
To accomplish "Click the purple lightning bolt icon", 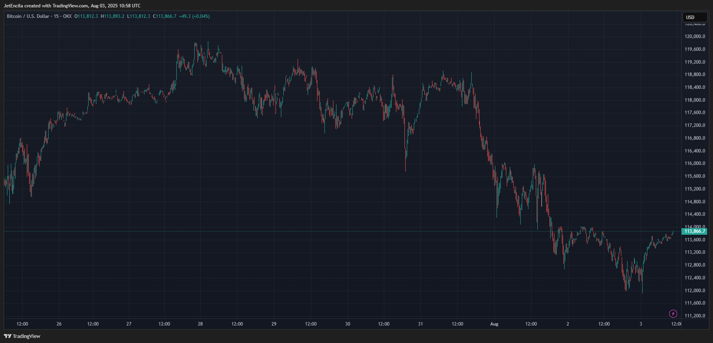I will point(673,314).
